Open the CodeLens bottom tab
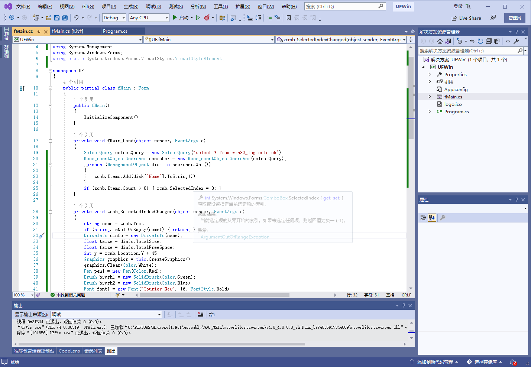 (69, 351)
